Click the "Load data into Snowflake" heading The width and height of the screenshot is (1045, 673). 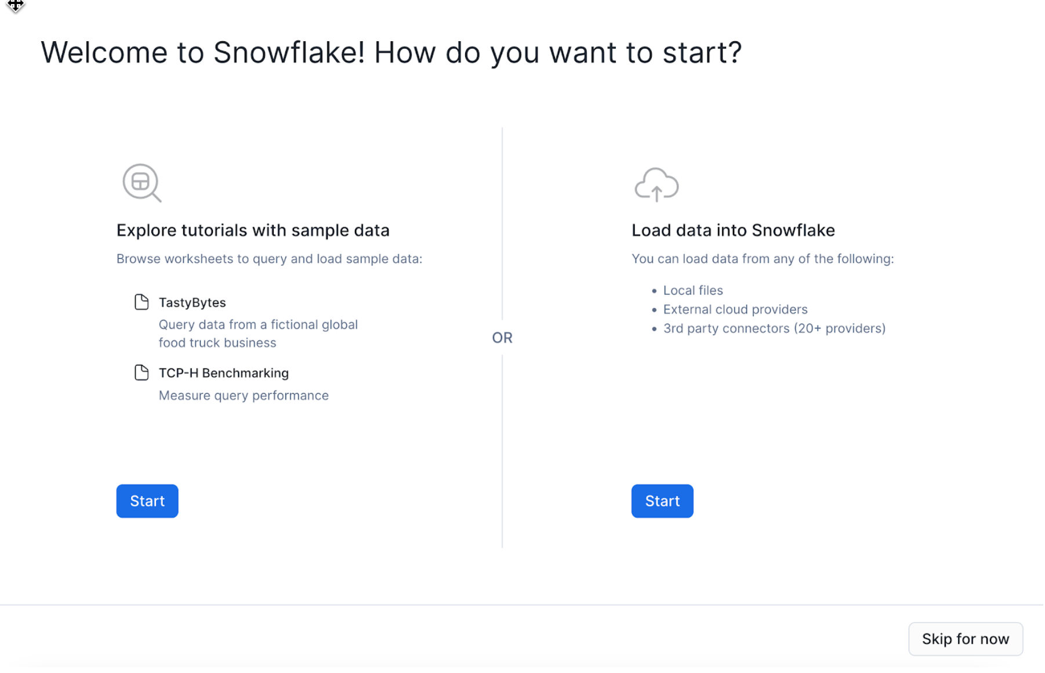click(733, 230)
